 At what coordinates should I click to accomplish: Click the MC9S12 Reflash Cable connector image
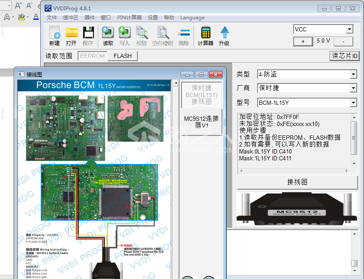click(x=297, y=208)
